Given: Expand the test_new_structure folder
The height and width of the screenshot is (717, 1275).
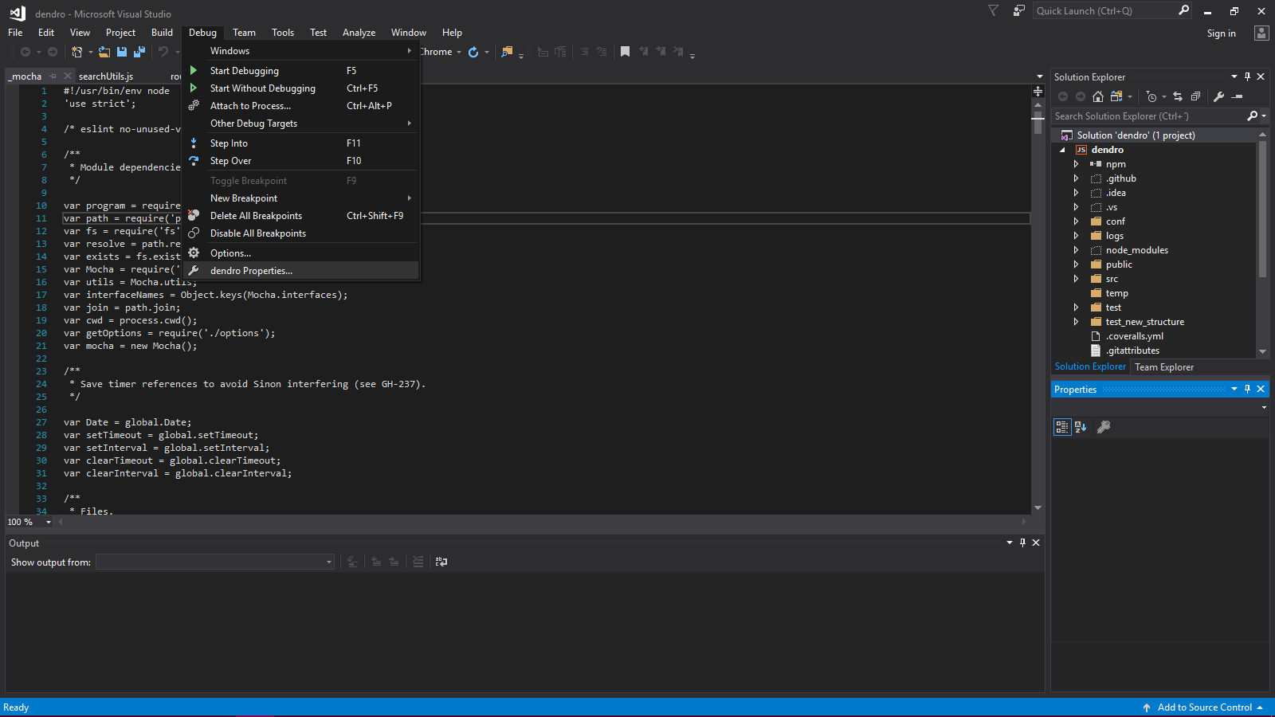Looking at the screenshot, I should pyautogui.click(x=1076, y=322).
